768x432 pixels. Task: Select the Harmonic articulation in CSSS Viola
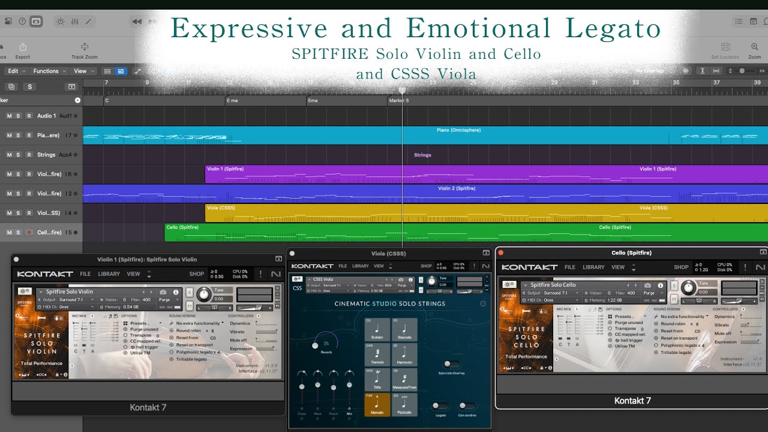[x=404, y=355]
